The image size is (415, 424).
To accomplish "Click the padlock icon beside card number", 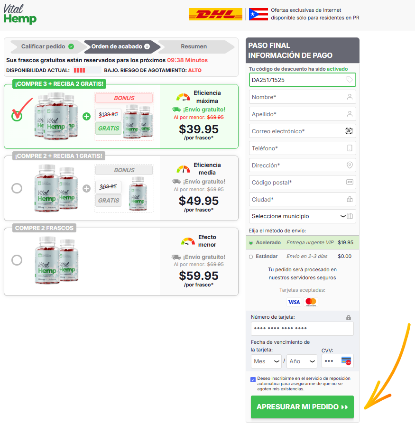I will [x=349, y=317].
